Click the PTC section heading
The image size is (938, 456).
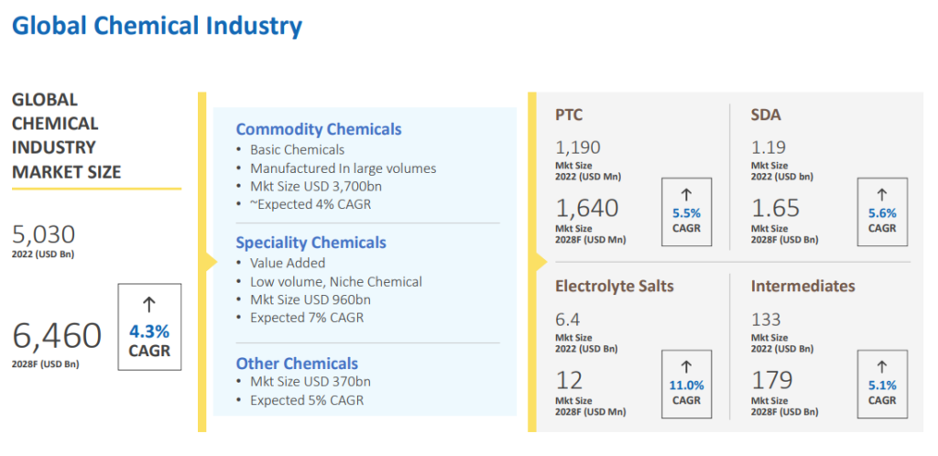[x=569, y=115]
